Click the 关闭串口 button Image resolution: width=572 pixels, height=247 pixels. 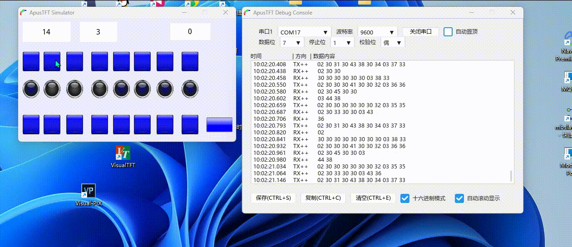[421, 32]
